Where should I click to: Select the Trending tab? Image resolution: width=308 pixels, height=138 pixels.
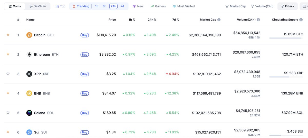click(81, 6)
